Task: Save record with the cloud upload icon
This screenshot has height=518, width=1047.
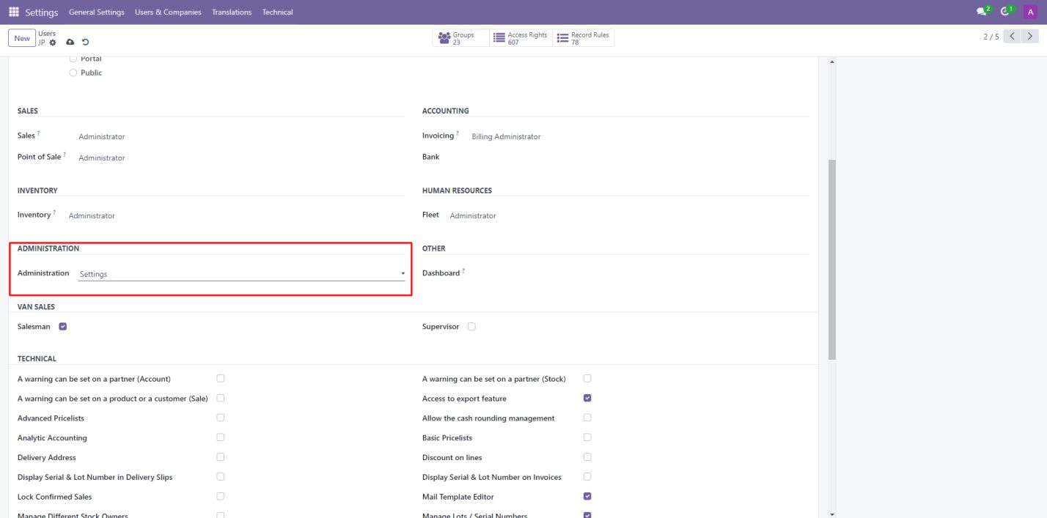Action: [70, 42]
